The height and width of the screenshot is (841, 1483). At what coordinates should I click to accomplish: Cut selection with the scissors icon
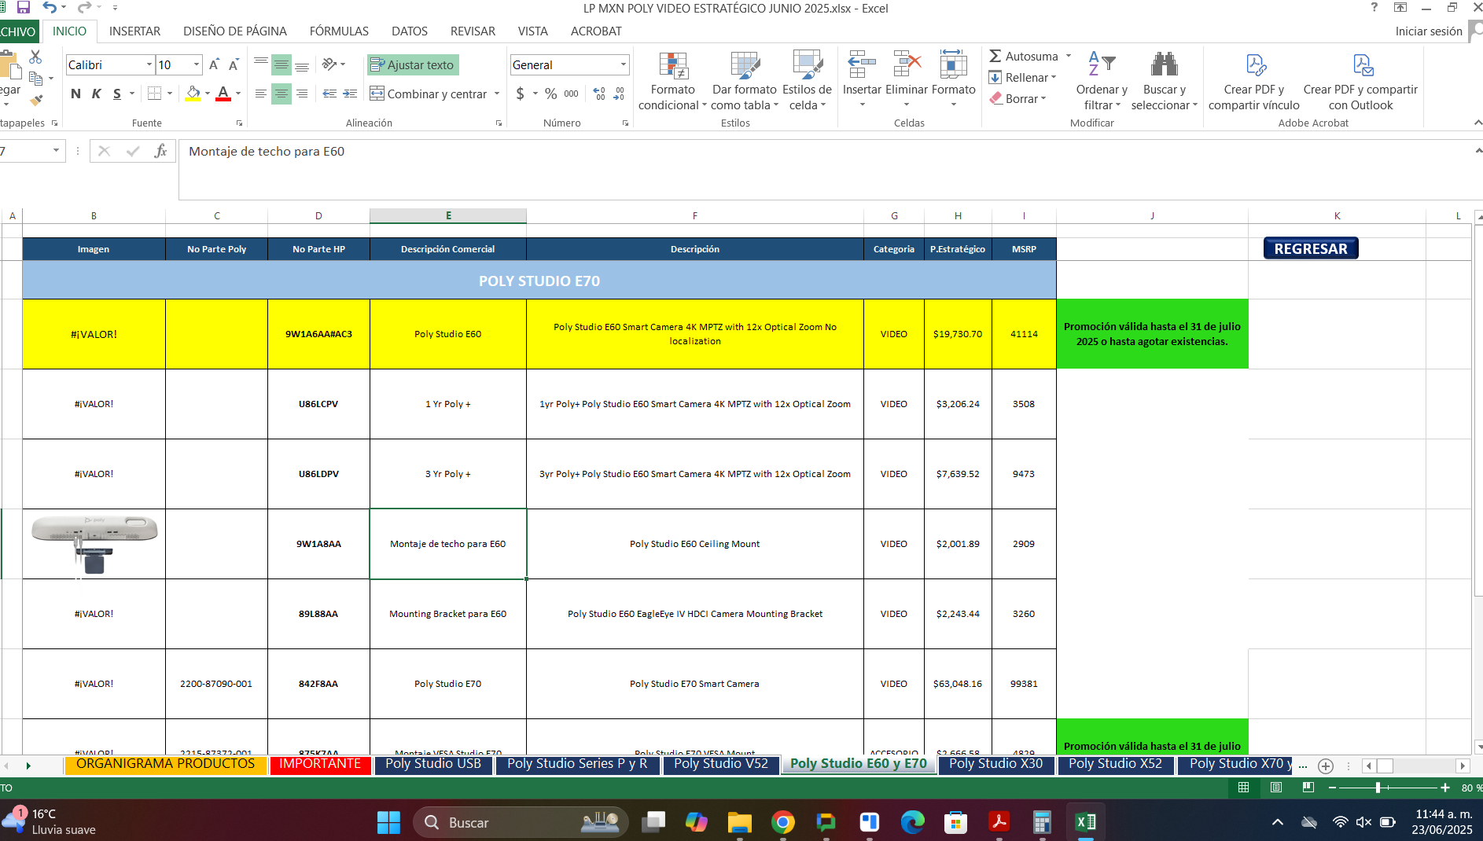(35, 57)
